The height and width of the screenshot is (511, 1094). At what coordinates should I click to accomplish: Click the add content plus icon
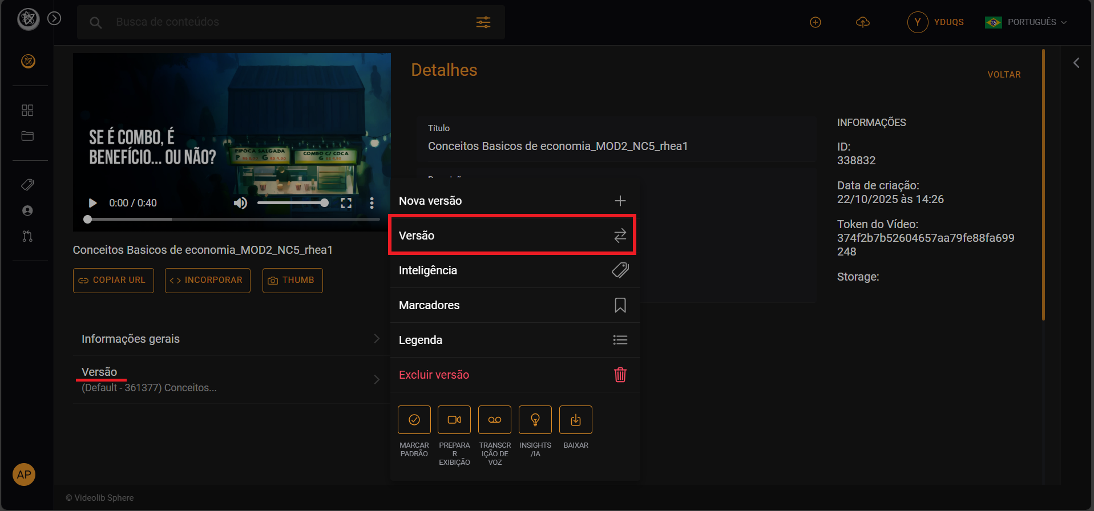[816, 22]
